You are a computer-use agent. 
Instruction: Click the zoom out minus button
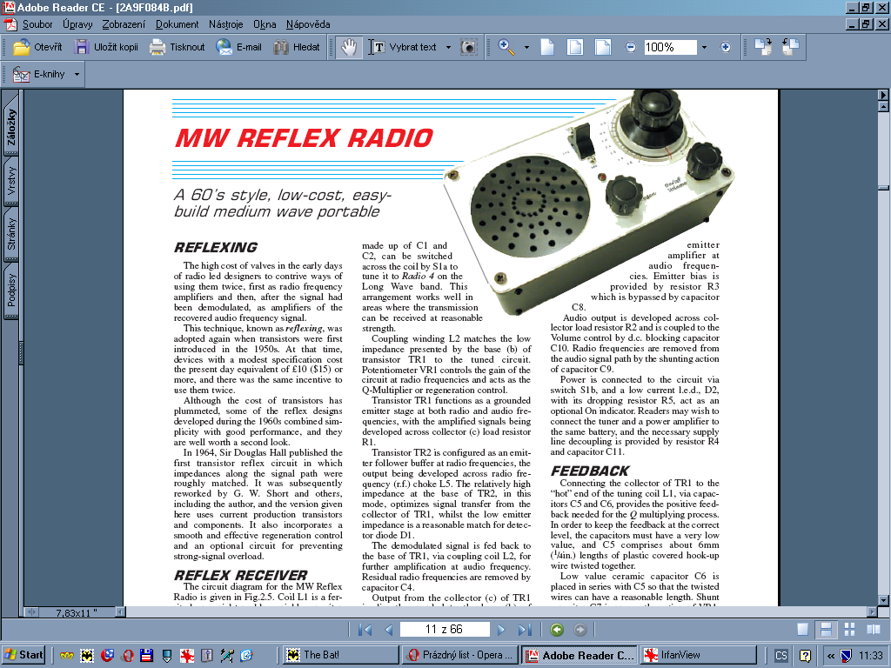pos(630,47)
